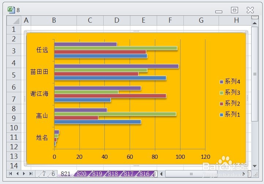Select row 12 header
This screenshot has width=264, height=184.
[14, 147]
